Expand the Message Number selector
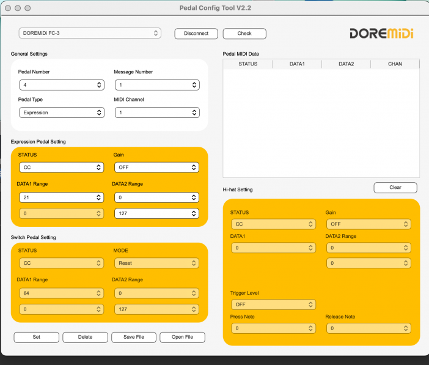 point(157,85)
